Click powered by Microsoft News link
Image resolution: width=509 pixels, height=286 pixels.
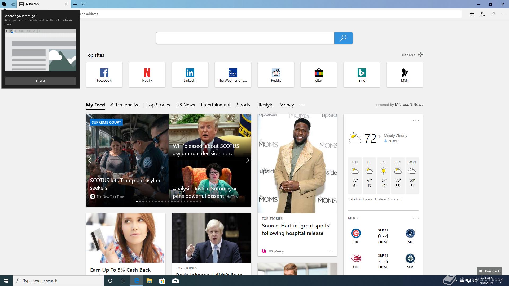(x=399, y=105)
